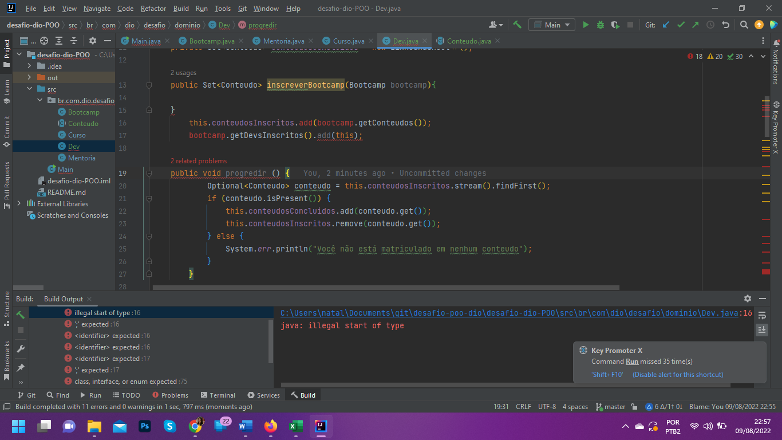Switch to Bootcamp.java tab

pyautogui.click(x=212, y=41)
